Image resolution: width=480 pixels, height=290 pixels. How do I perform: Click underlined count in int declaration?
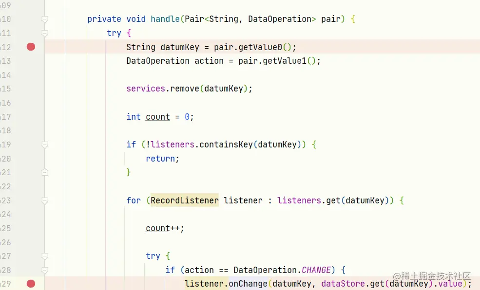[x=158, y=117]
